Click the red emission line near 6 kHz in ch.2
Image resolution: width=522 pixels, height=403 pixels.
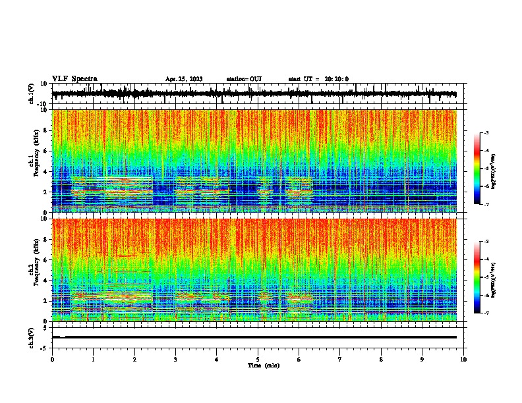pos(127,256)
